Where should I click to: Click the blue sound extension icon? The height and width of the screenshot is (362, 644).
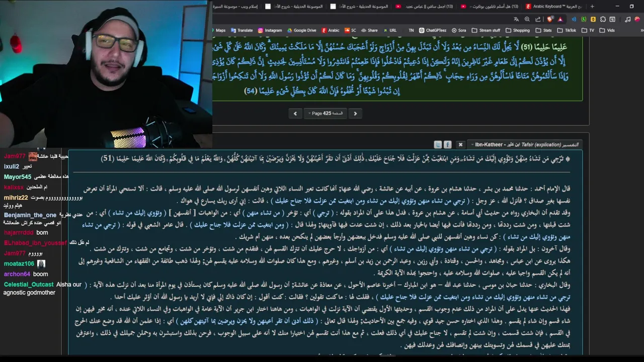(x=574, y=19)
